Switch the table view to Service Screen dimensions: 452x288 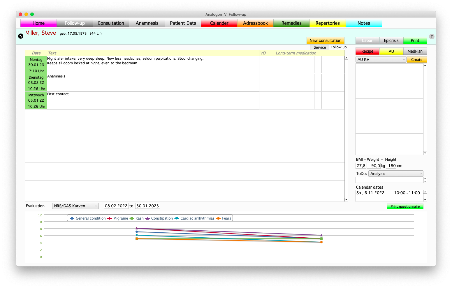(320, 47)
